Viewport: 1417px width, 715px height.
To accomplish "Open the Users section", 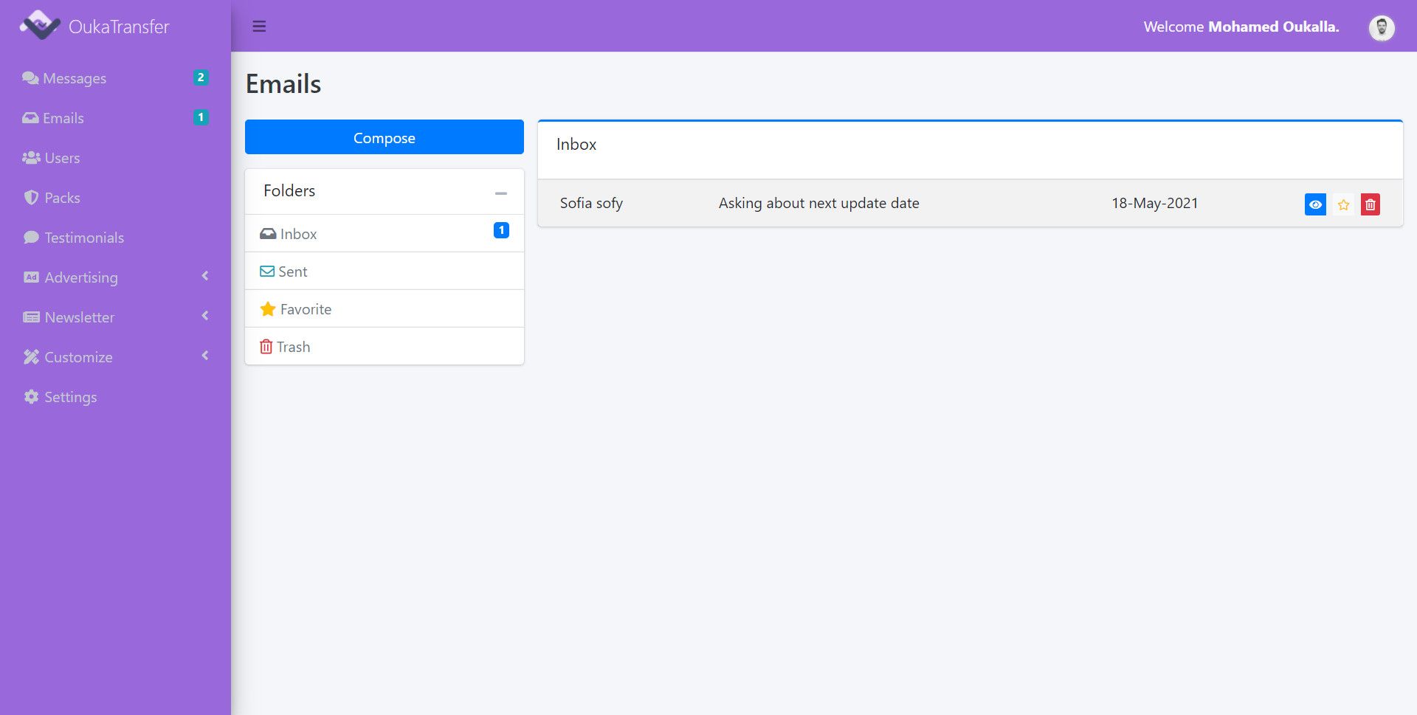I will [x=115, y=158].
